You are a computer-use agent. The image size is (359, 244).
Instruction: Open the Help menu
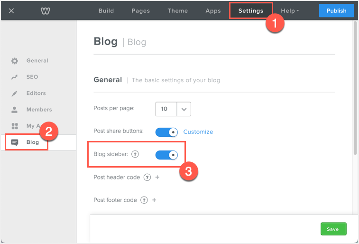[x=290, y=10]
